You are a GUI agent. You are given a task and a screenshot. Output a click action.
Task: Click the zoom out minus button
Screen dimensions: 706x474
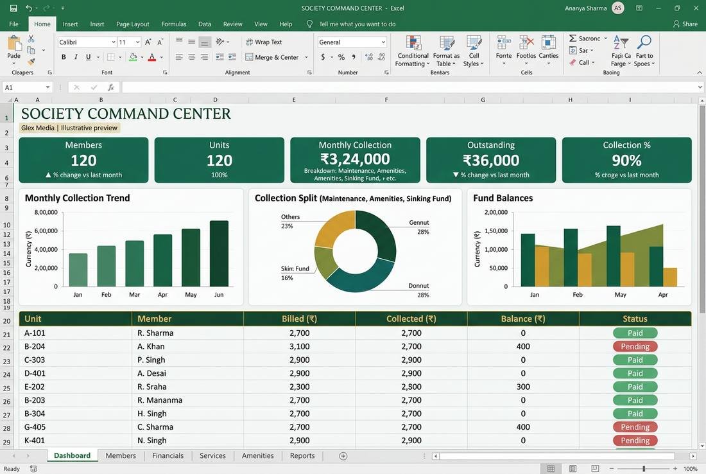tap(612, 469)
